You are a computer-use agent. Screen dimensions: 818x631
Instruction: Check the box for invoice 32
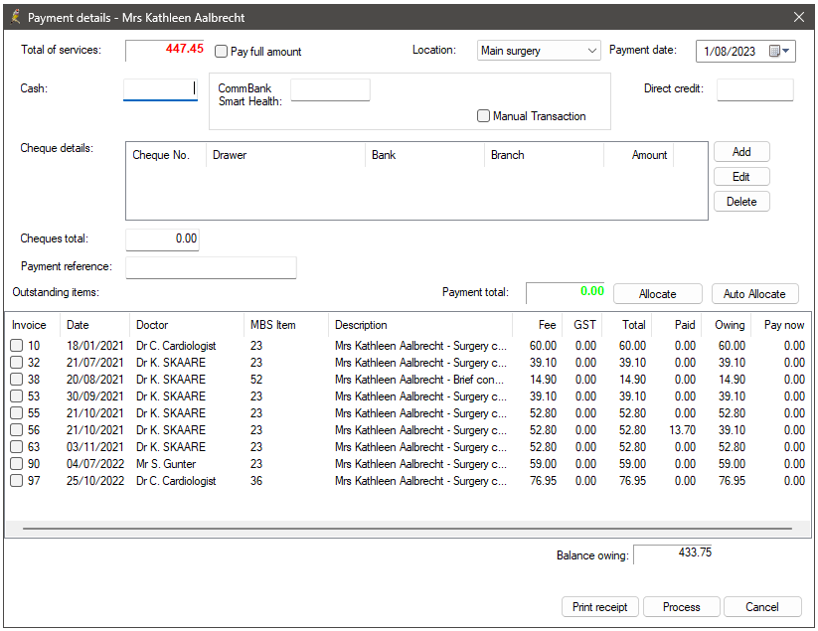tap(17, 362)
